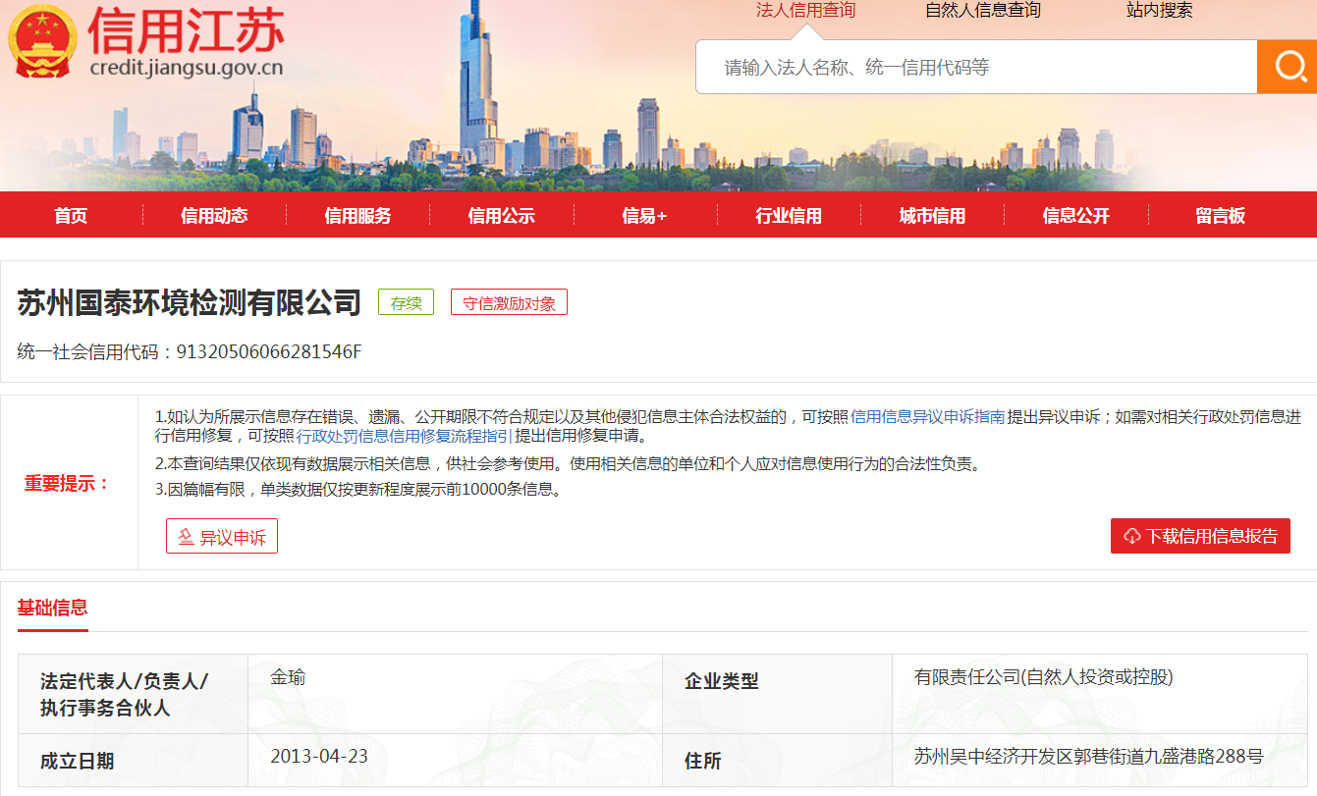The width and height of the screenshot is (1317, 796).
Task: Focus the legal entity name search field
Action: tap(976, 67)
